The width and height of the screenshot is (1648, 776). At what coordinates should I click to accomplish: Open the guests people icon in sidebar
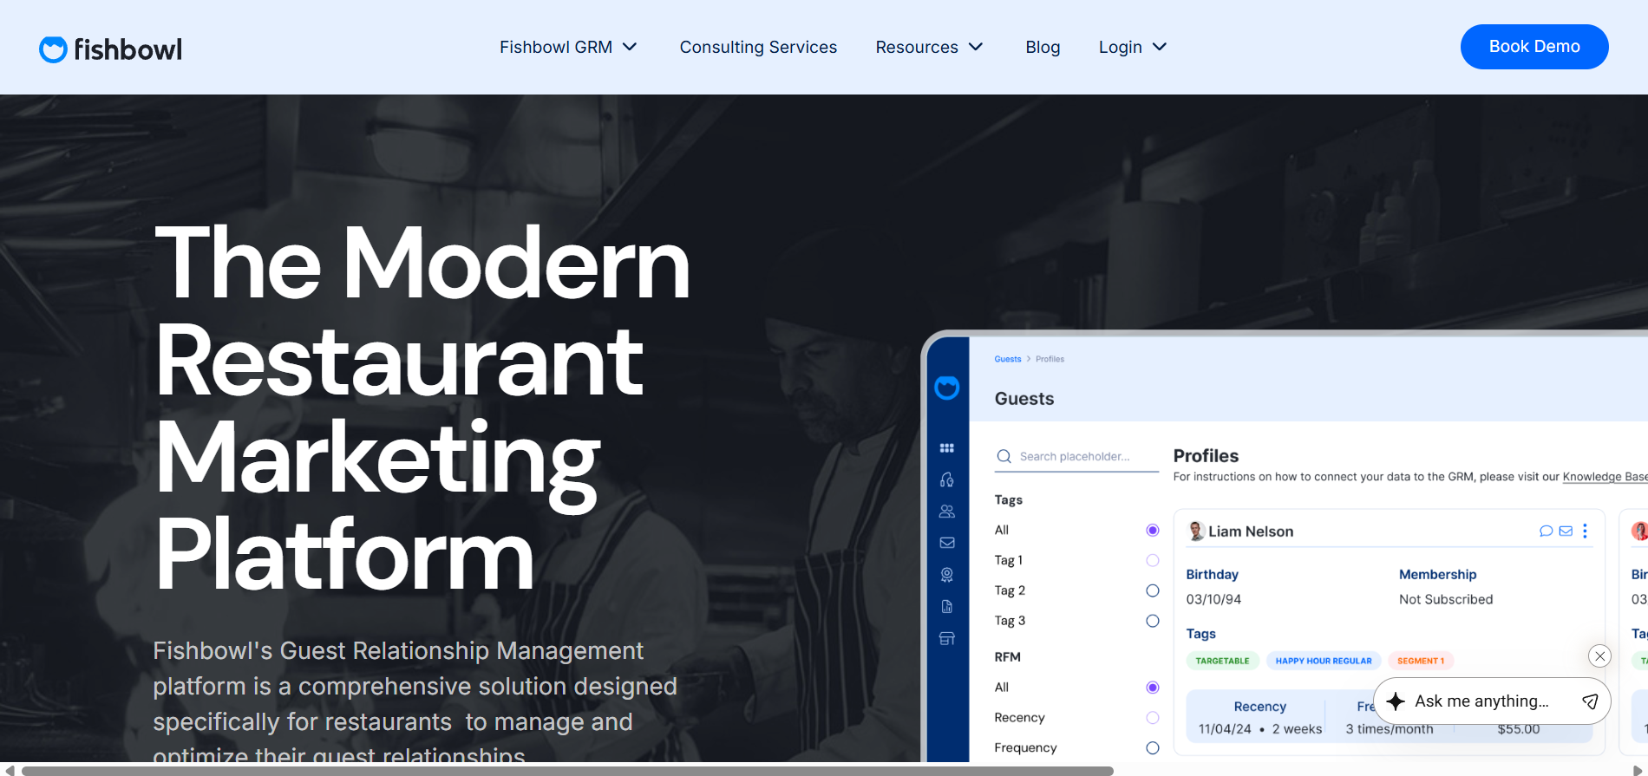[947, 512]
